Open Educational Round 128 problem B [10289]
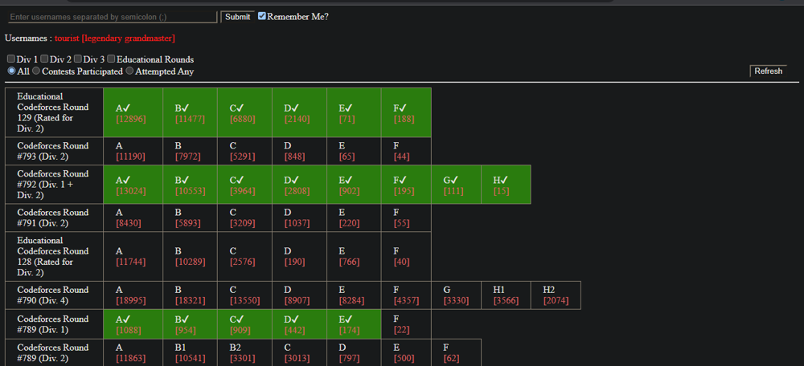 (x=190, y=257)
